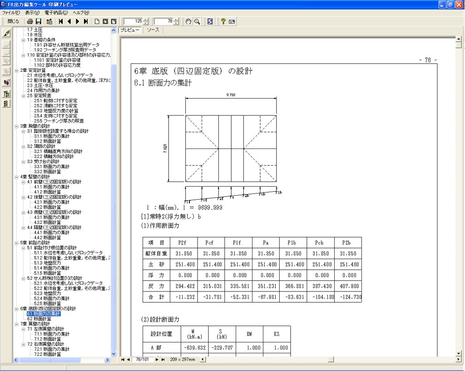Viewport: 465px width, 371px height.
Task: Open the 表示(V) menu
Action: 32,12
